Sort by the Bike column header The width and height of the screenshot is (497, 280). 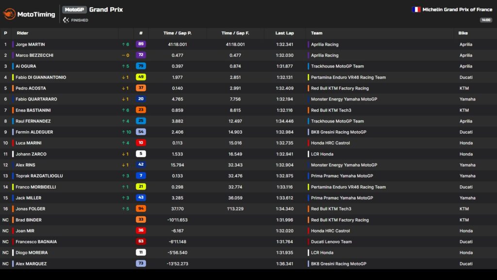(x=463, y=33)
